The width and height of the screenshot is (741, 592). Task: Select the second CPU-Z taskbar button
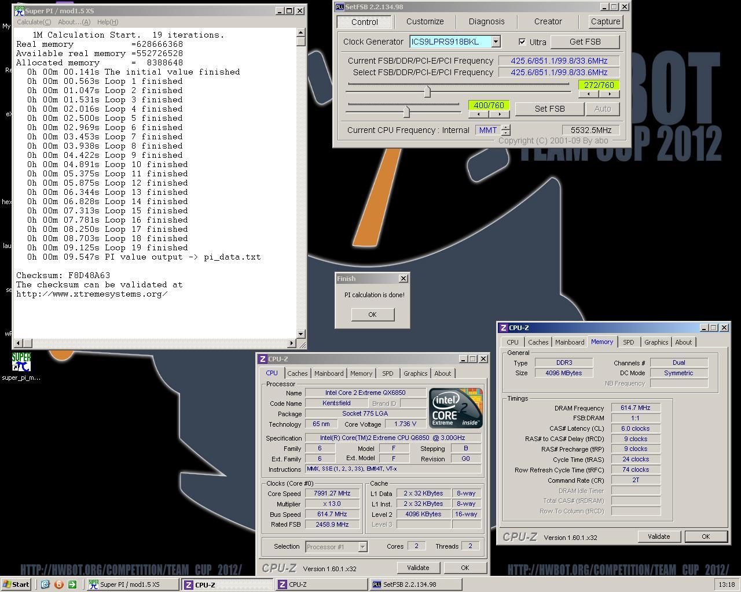321,584
